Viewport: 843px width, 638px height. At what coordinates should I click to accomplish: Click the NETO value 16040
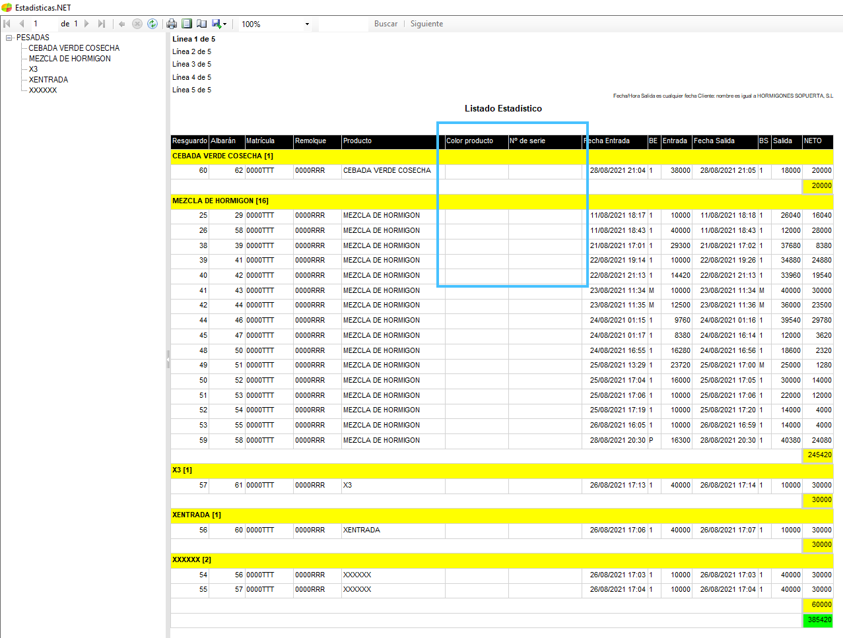click(822, 216)
